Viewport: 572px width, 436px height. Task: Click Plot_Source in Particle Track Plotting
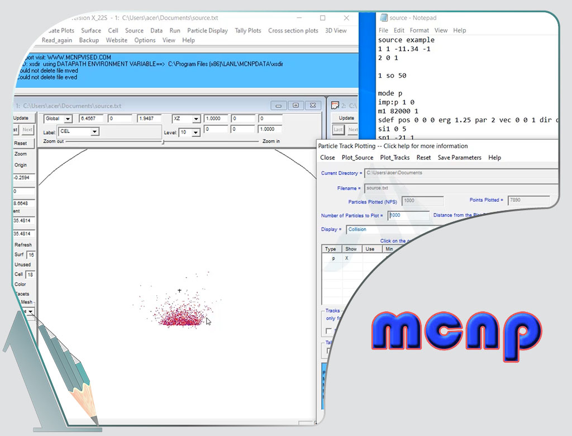[x=357, y=158]
